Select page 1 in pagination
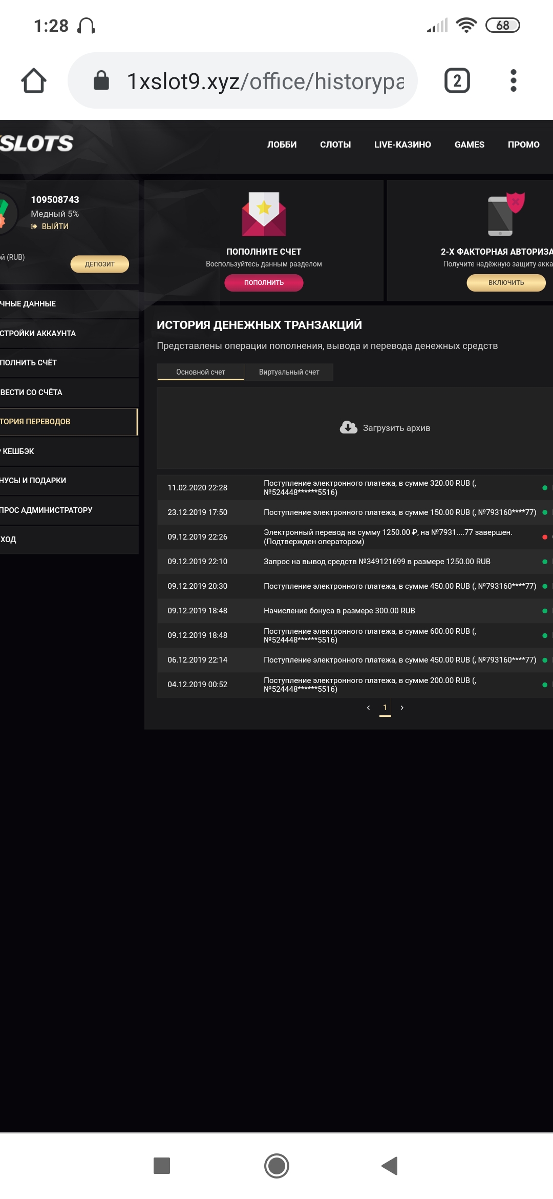Image resolution: width=553 pixels, height=1199 pixels. tap(385, 708)
